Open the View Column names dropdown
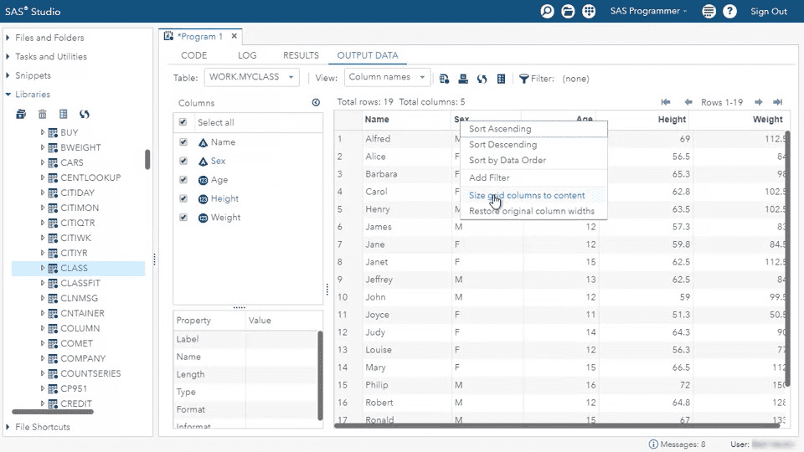804x452 pixels. [x=387, y=77]
